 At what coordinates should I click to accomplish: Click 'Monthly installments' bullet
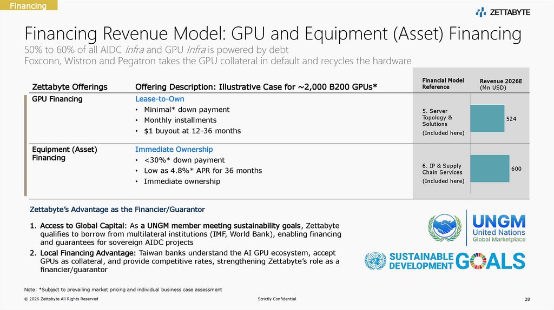coord(180,120)
